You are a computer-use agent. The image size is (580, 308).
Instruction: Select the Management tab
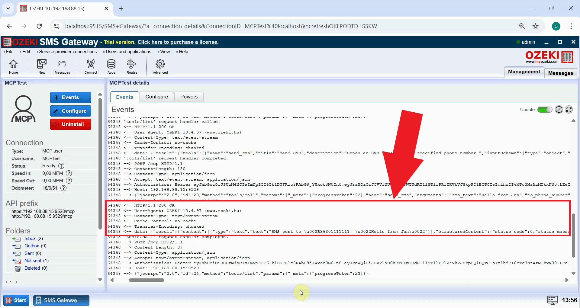click(524, 72)
